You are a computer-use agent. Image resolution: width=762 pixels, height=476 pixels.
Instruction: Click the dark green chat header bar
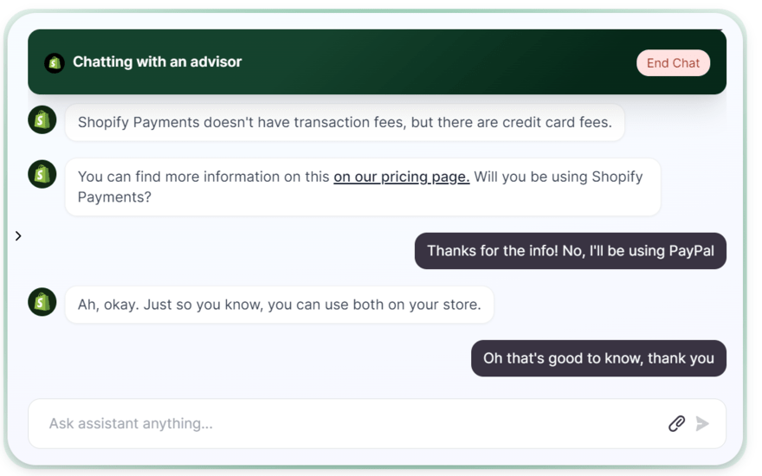click(x=377, y=61)
